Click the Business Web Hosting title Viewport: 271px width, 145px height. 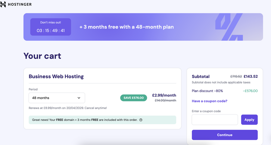point(56,77)
